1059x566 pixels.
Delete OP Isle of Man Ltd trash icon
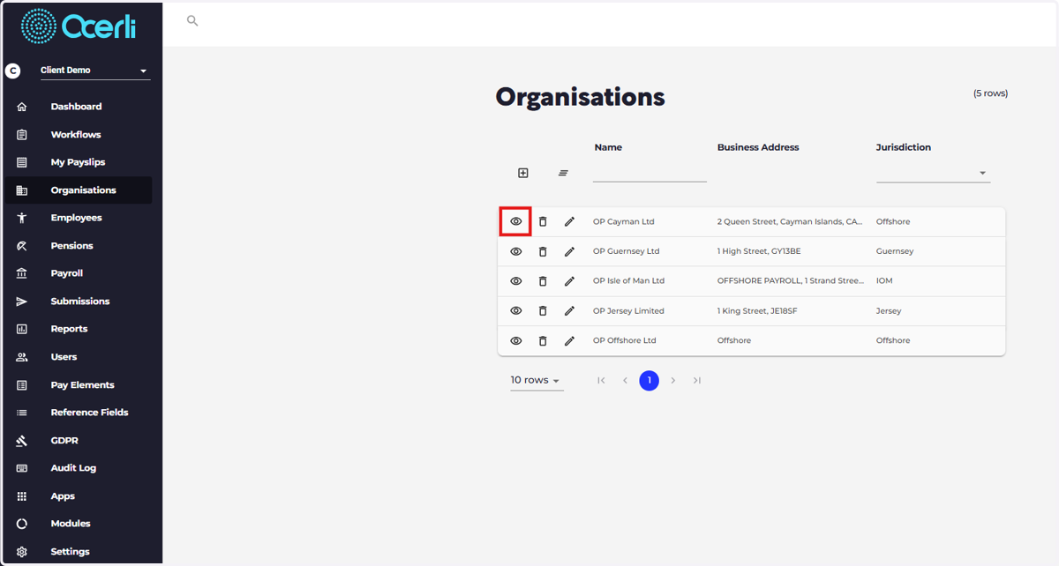point(543,281)
